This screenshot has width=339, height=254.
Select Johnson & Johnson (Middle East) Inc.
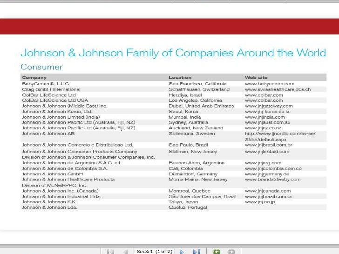(x=64, y=106)
